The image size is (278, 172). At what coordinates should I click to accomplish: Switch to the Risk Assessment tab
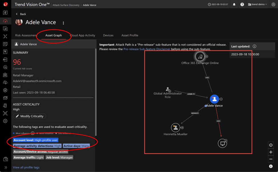26,35
